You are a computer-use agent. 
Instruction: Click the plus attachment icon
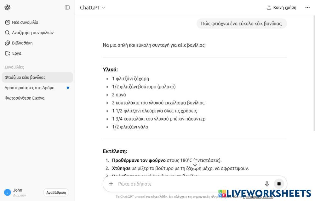[111, 184]
